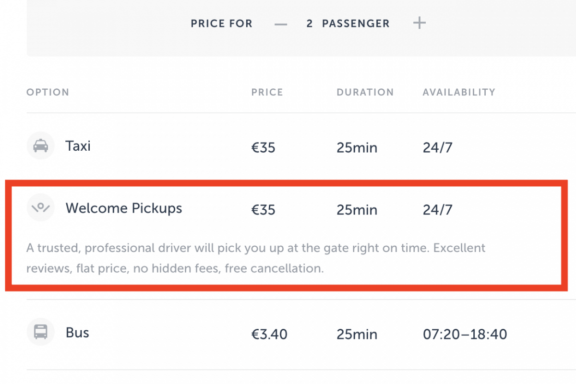Decrease passenger count with minus button
The image size is (576, 384).
[x=281, y=24]
